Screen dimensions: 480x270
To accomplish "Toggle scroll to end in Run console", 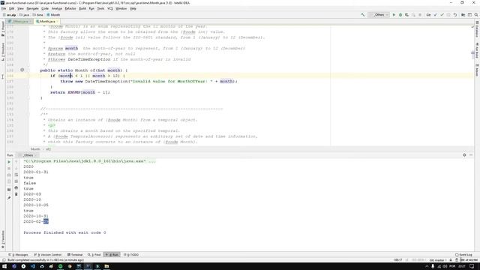I will pyautogui.click(x=16, y=181).
